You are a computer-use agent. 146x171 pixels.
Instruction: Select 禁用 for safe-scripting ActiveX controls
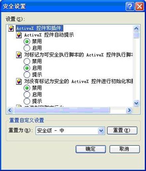27,61
